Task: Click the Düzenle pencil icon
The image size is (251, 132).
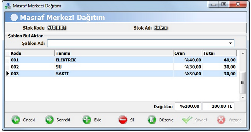Action: point(152,120)
